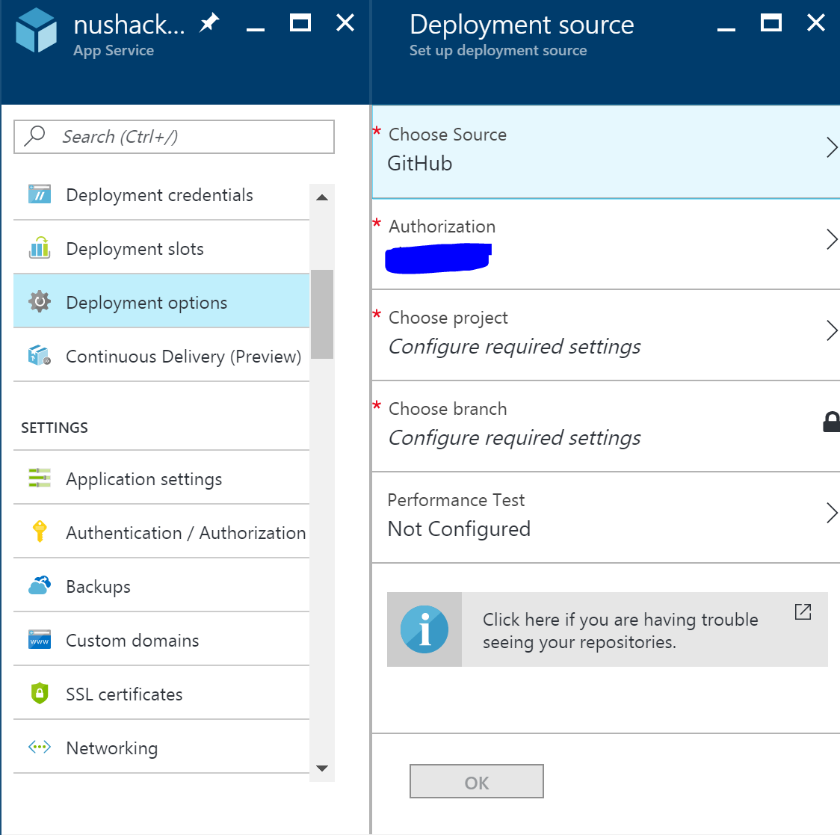Select the GitHub source value
This screenshot has height=835, width=840.
pyautogui.click(x=420, y=164)
